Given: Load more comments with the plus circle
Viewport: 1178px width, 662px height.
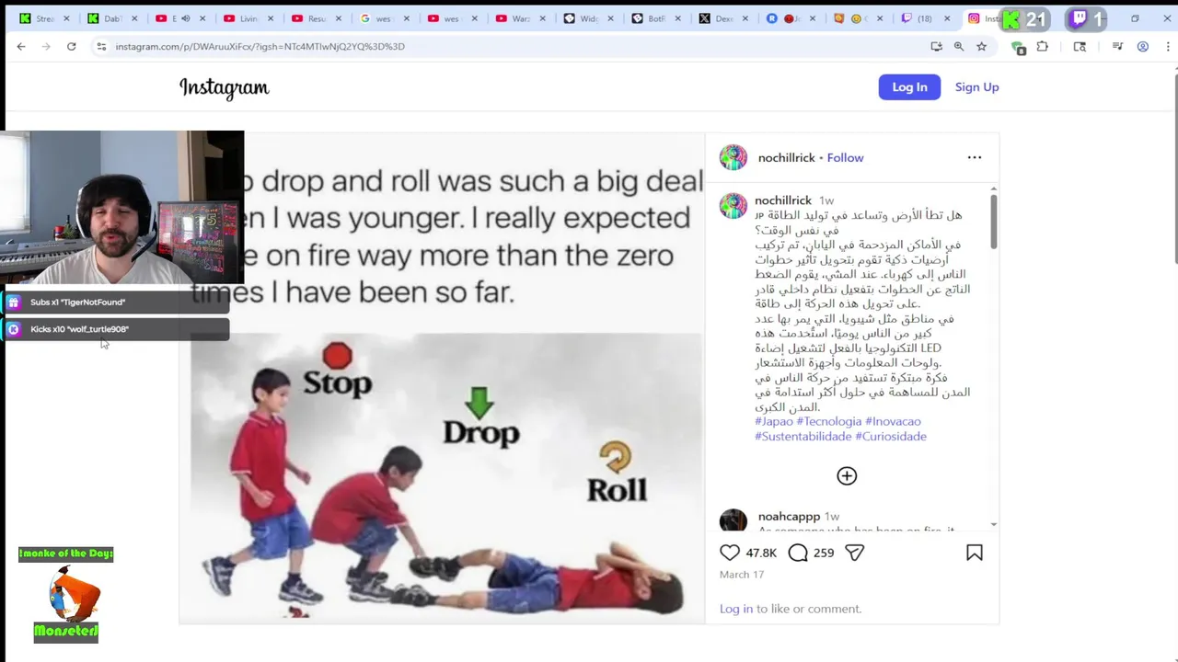Looking at the screenshot, I should pos(847,475).
